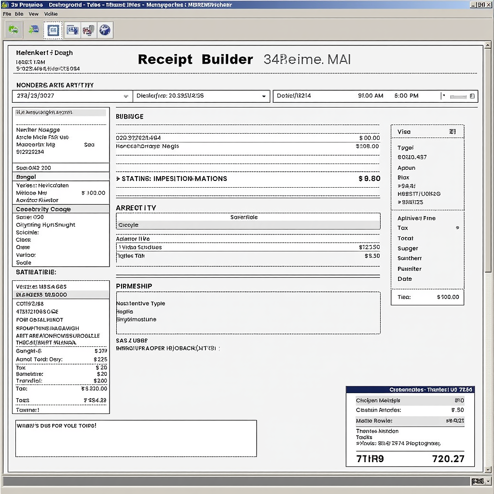The width and height of the screenshot is (494, 494).
Task: Click the Bengal section header
Action: tap(60, 177)
